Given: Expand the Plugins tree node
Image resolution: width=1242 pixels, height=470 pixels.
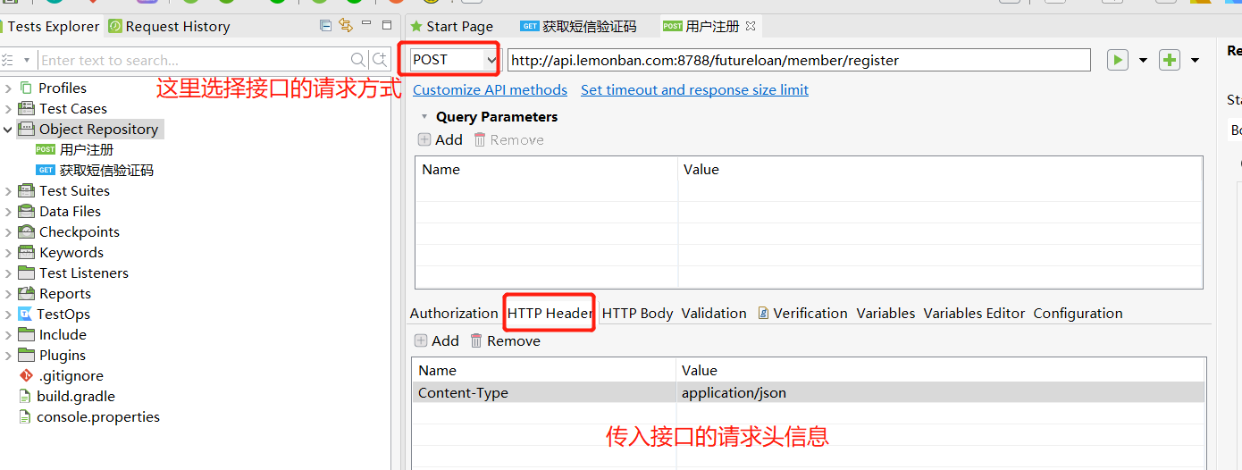Looking at the screenshot, I should (x=8, y=355).
